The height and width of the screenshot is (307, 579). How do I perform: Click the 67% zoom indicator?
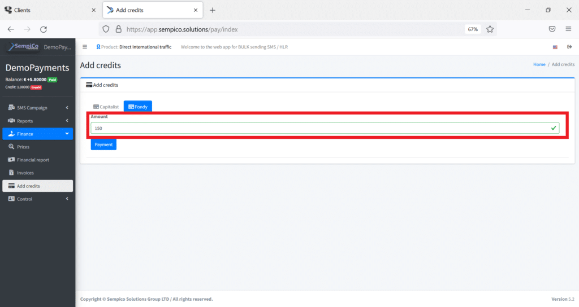pyautogui.click(x=473, y=29)
